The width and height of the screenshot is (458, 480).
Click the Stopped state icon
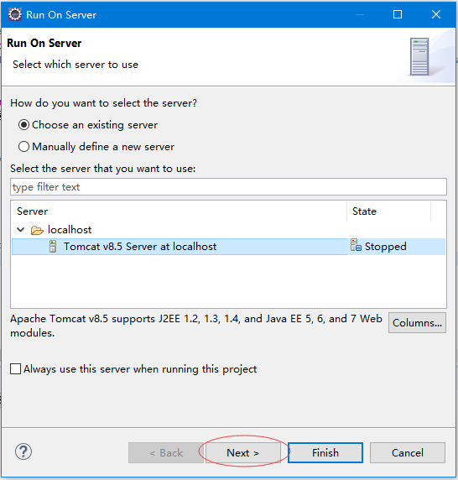pyautogui.click(x=356, y=246)
